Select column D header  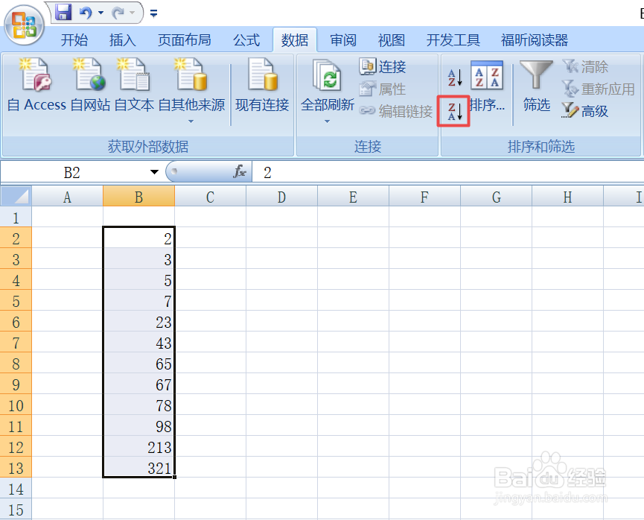point(281,197)
